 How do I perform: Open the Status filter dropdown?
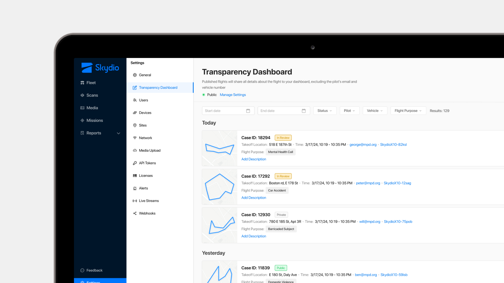tap(325, 111)
